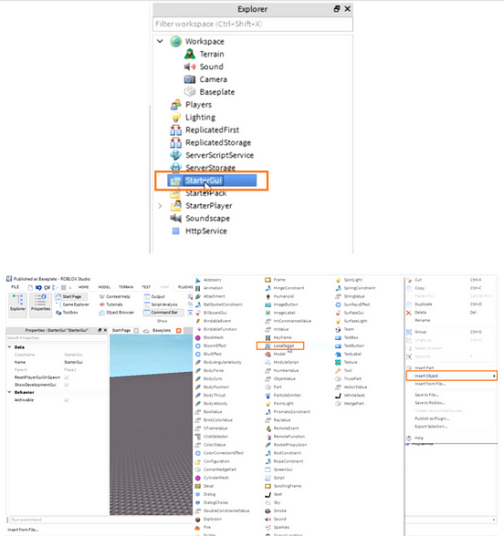Select the ServerScriptService icon
This screenshot has height=536, width=504.
point(175,155)
